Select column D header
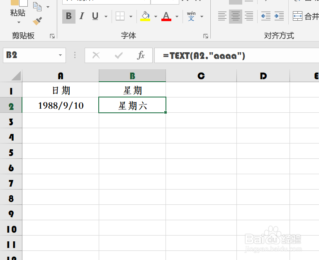 (263, 76)
